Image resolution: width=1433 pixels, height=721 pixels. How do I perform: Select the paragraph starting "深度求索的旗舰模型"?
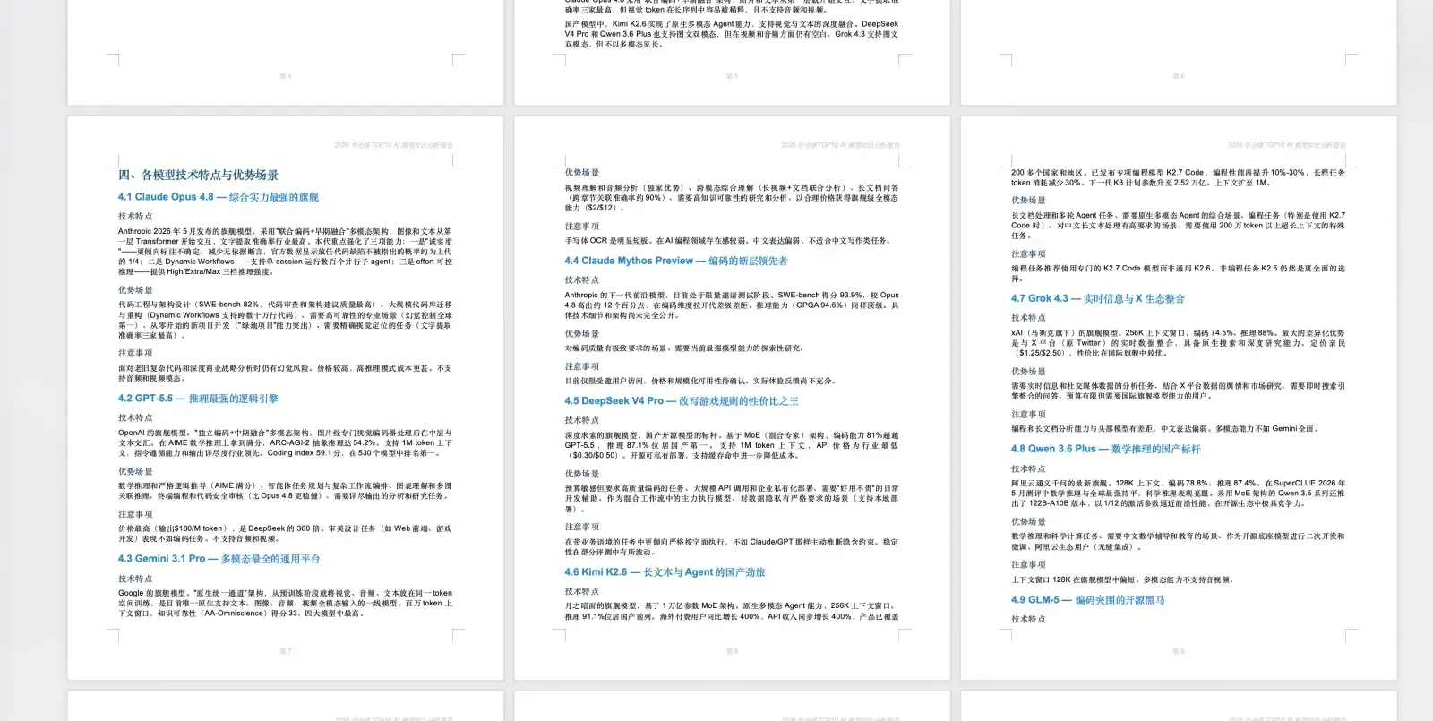[732, 445]
